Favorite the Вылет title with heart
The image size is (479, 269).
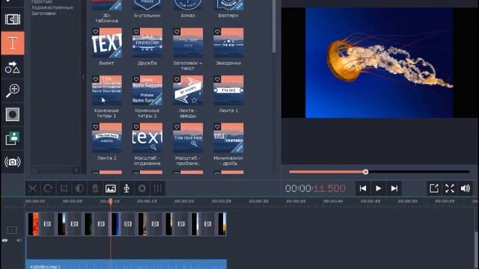(x=96, y=31)
